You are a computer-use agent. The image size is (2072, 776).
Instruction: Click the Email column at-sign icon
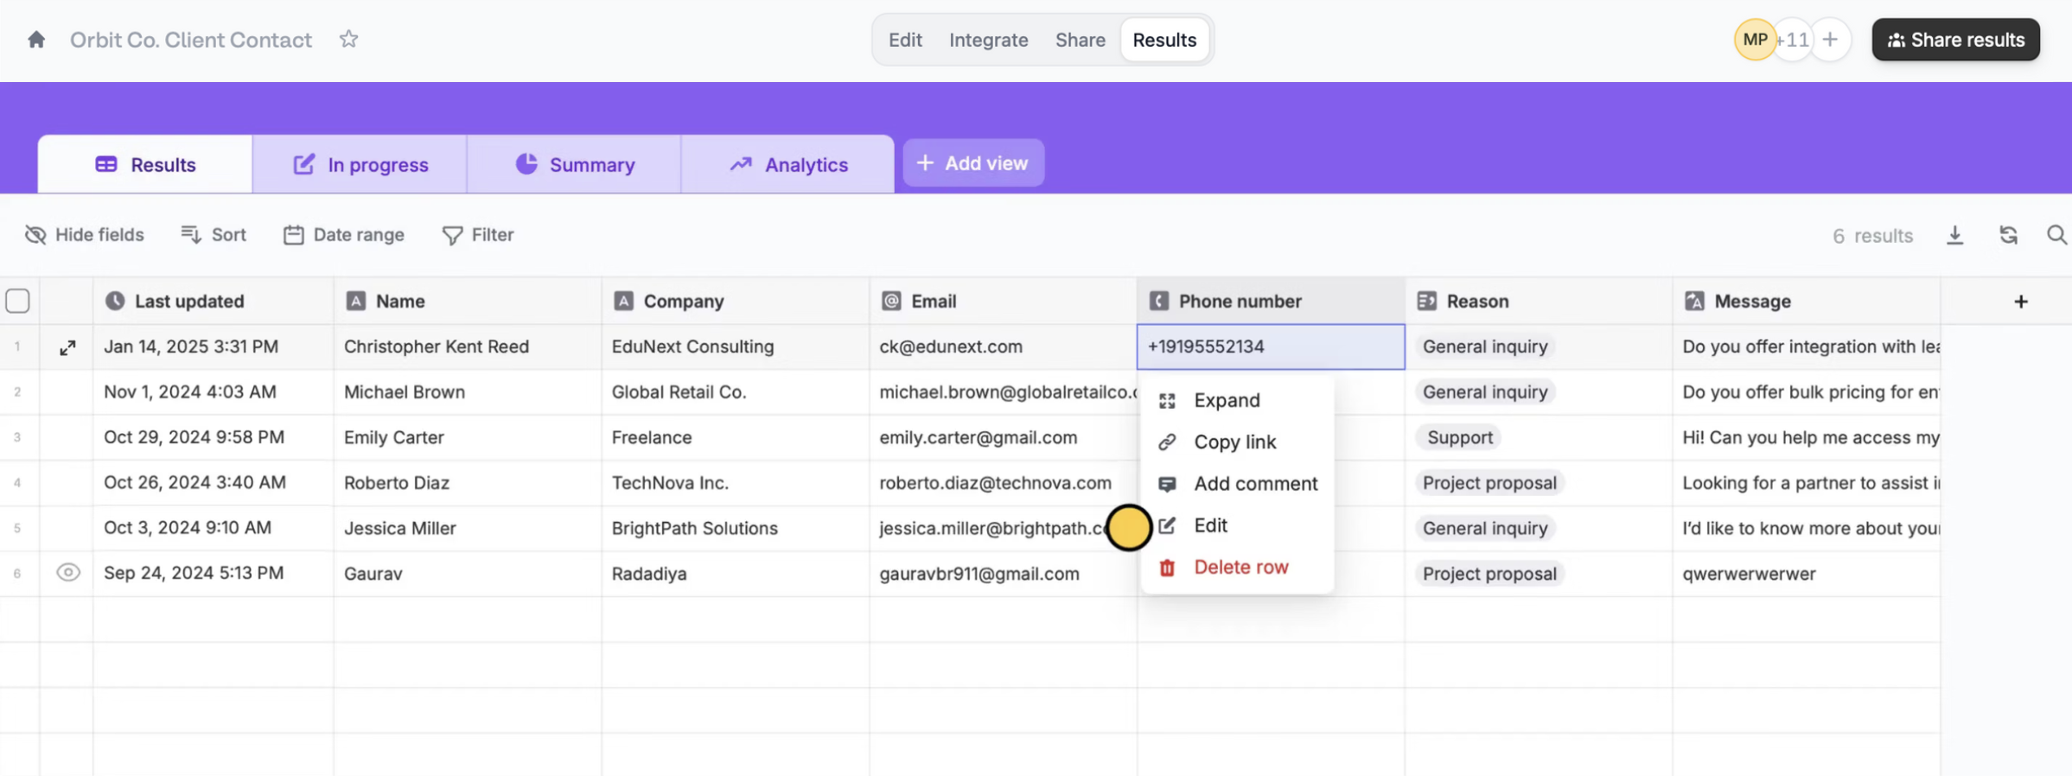point(891,301)
